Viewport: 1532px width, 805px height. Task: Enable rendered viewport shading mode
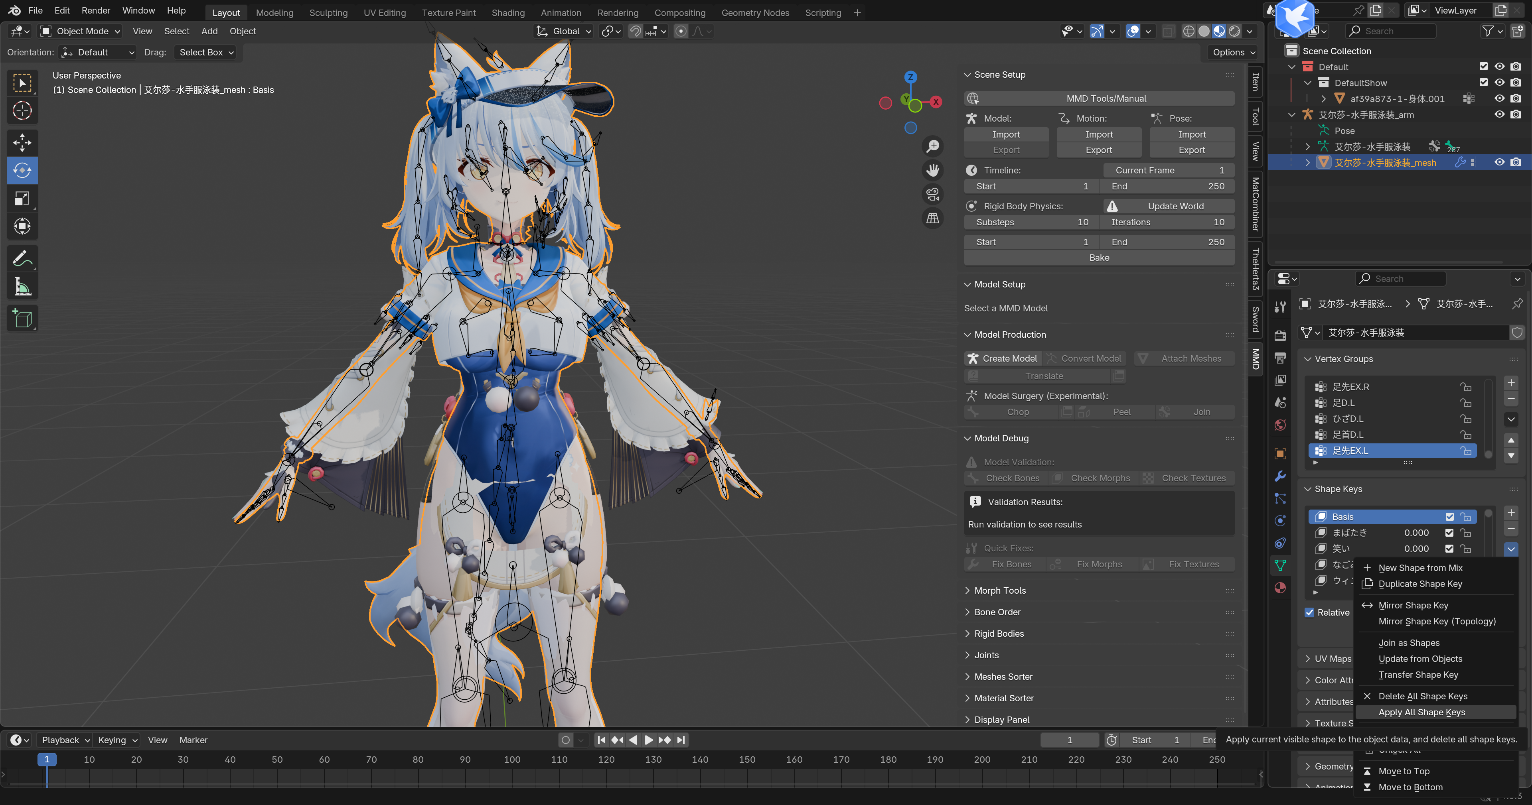pyautogui.click(x=1235, y=31)
